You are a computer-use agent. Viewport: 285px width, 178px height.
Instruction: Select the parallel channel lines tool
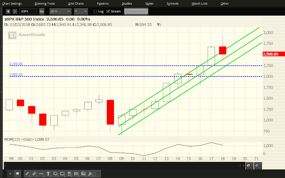[34, 174]
